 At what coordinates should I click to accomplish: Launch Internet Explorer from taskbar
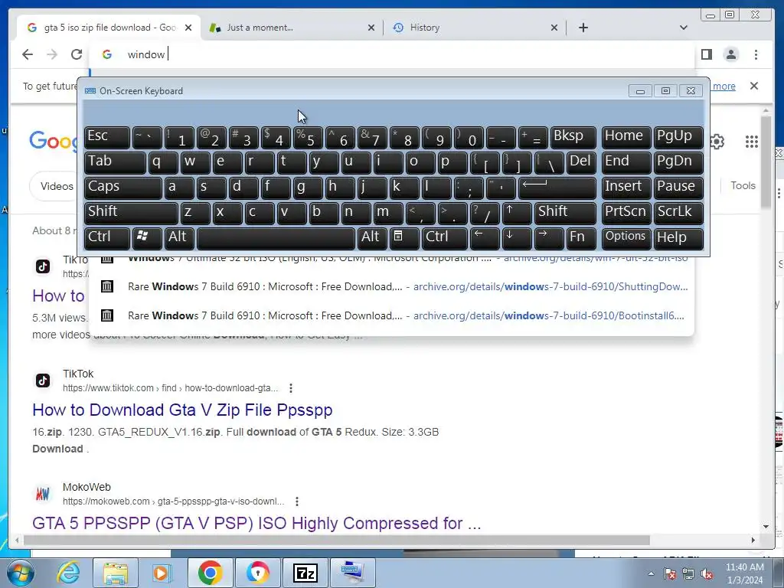pyautogui.click(x=68, y=573)
